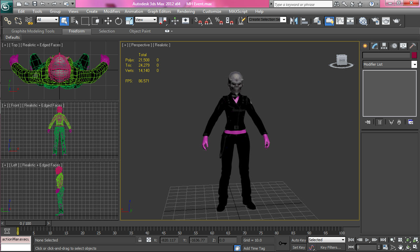Click the Align tool icon
This screenshot has height=252, width=420.
[x=305, y=21]
